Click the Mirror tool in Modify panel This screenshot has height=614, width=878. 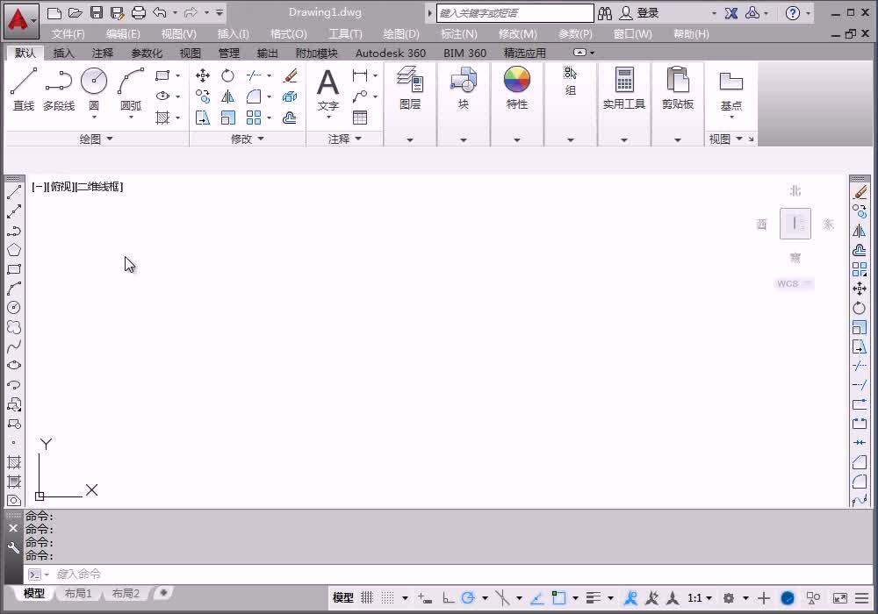[227, 96]
